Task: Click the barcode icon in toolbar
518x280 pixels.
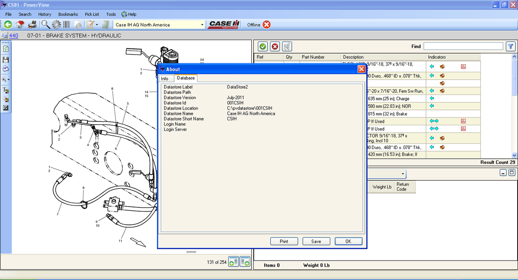Action: point(67,25)
